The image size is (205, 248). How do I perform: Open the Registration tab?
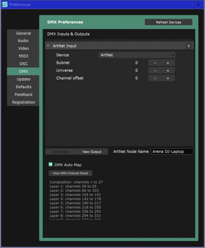pyautogui.click(x=24, y=102)
